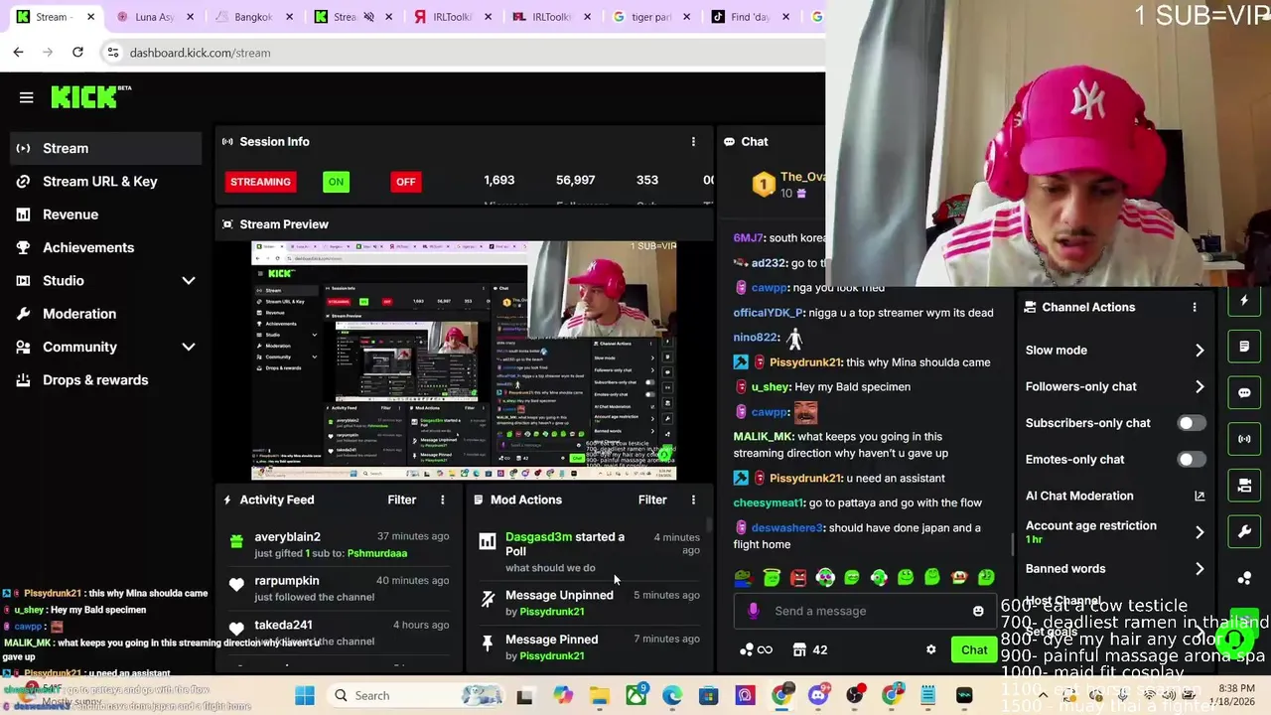Open Channel Actions three-dot menu

coord(1195,307)
